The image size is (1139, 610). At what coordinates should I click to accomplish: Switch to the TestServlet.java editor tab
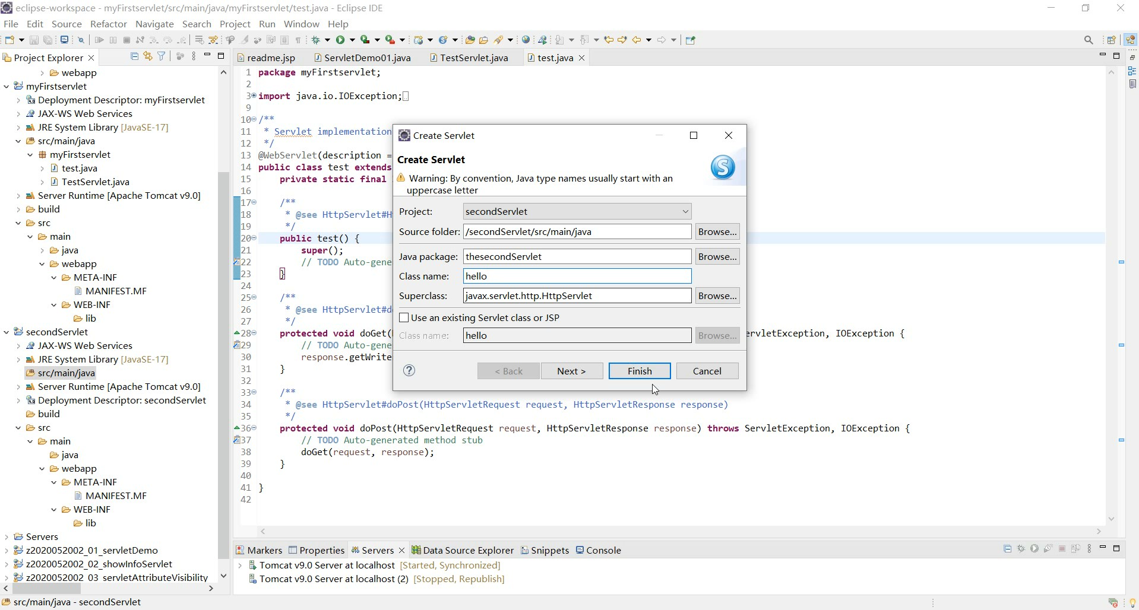(x=473, y=58)
